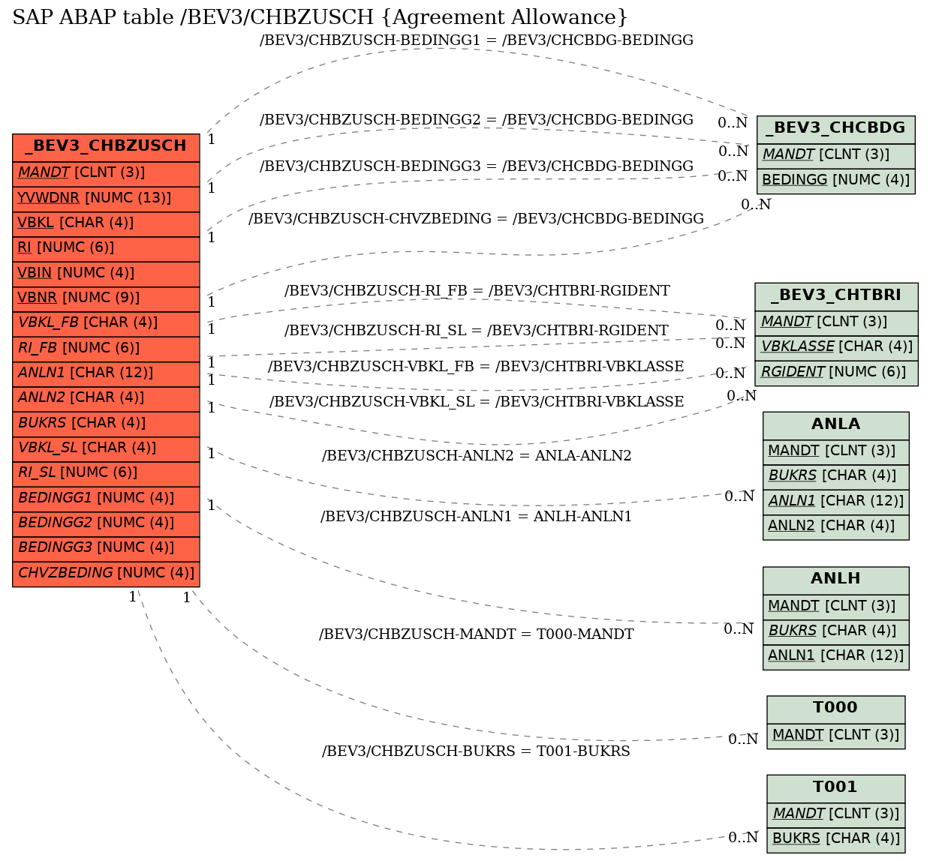Open the ANLH table header
Screen dimensions: 930x861
(x=836, y=580)
